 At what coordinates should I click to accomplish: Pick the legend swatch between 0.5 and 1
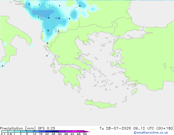point(11,131)
